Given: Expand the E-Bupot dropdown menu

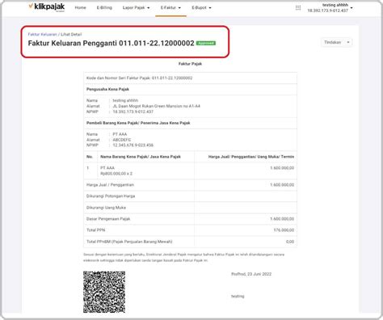Looking at the screenshot, I should coord(201,7).
